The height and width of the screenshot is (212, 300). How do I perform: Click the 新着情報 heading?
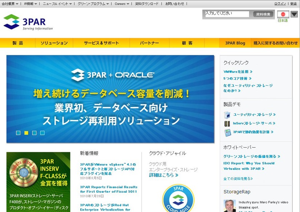(89, 153)
